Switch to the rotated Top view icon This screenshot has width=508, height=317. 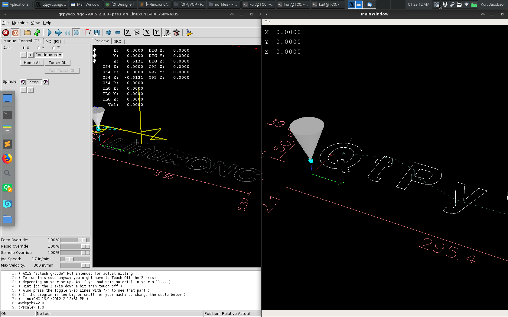[137, 33]
